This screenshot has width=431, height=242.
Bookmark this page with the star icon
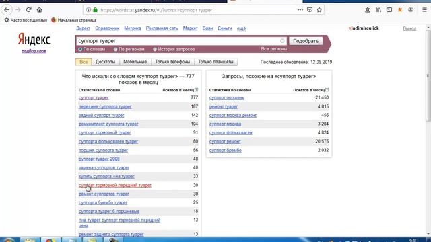(319, 10)
